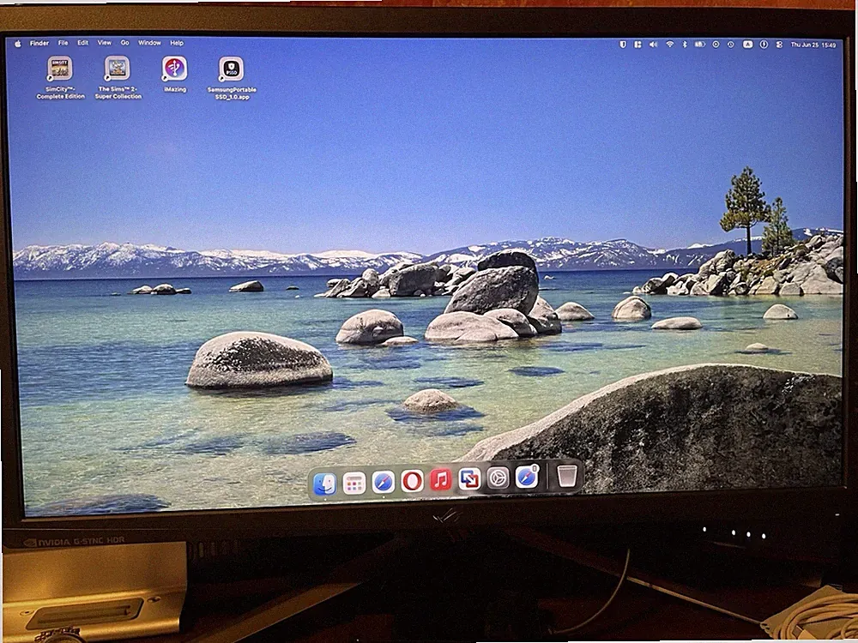Open the Apple menu
858x643 pixels.
pos(18,43)
